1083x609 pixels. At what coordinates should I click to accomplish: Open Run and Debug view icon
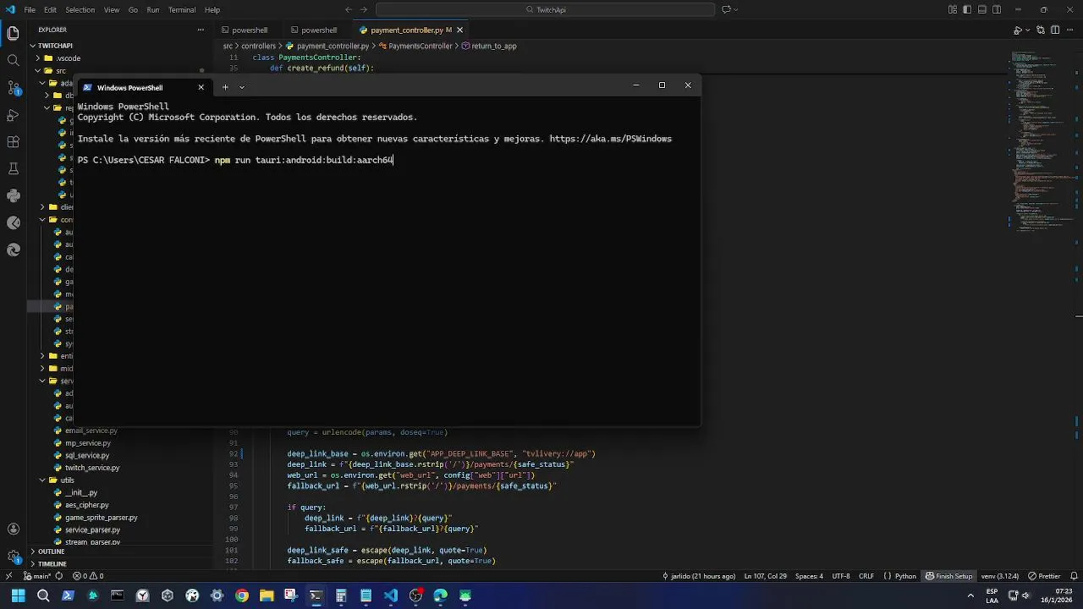tap(13, 114)
